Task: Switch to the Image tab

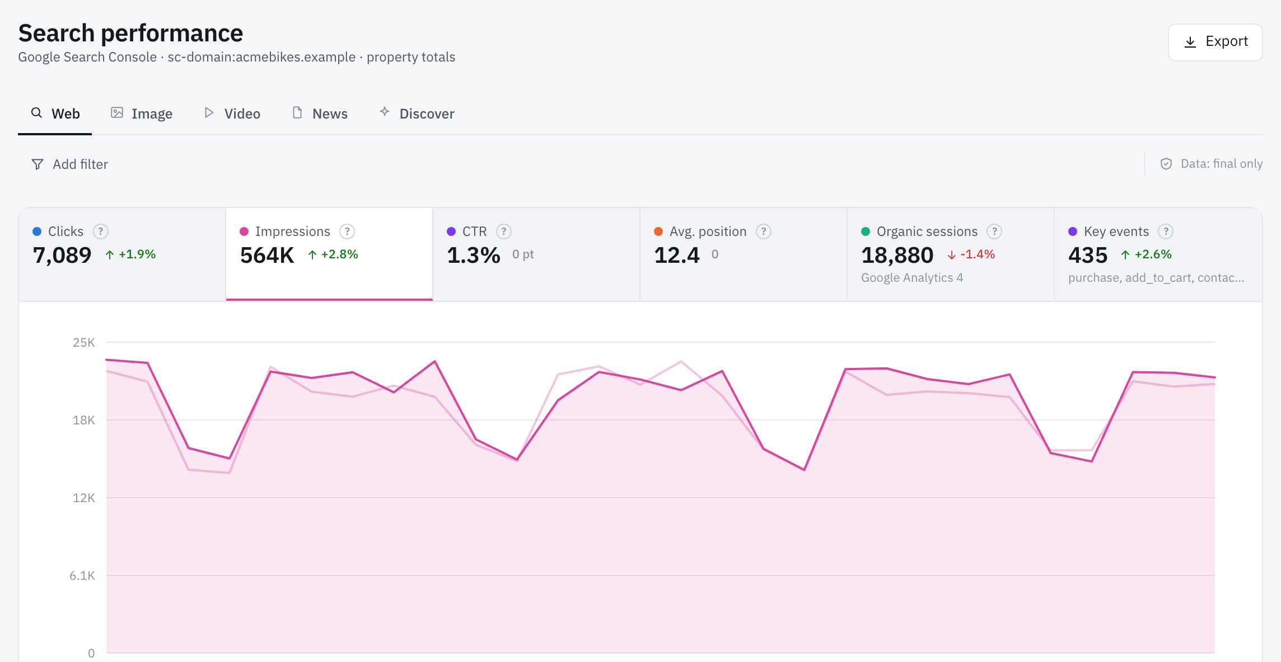Action: click(142, 114)
